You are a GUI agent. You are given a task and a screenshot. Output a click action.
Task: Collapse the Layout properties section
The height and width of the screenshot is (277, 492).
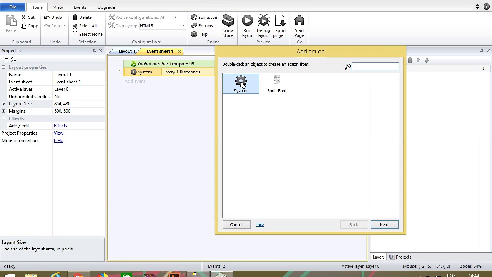3,67
